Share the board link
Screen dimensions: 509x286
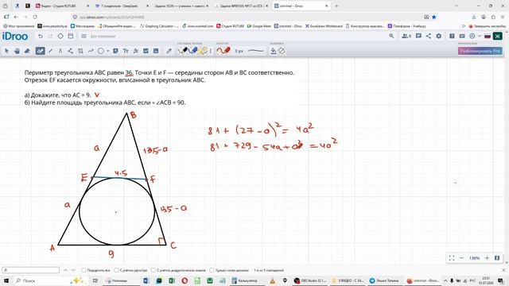click(429, 37)
